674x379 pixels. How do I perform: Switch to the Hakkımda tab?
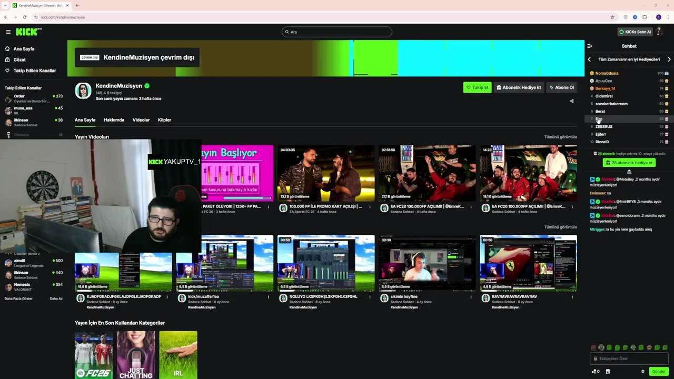coord(114,120)
